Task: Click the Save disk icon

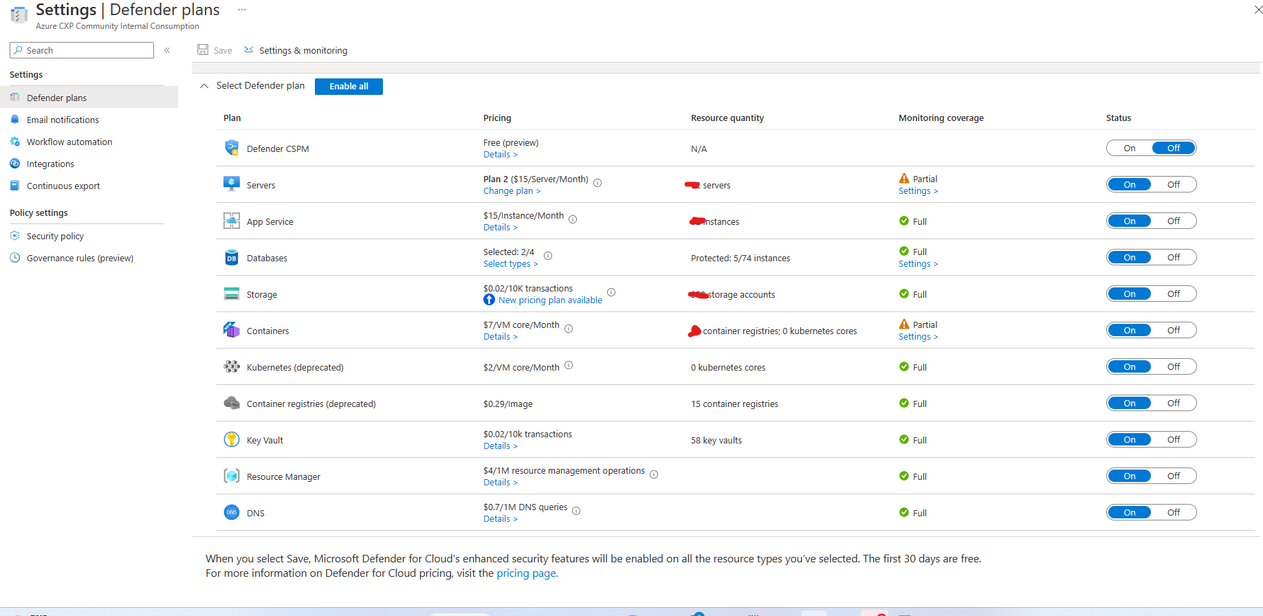Action: (x=203, y=49)
